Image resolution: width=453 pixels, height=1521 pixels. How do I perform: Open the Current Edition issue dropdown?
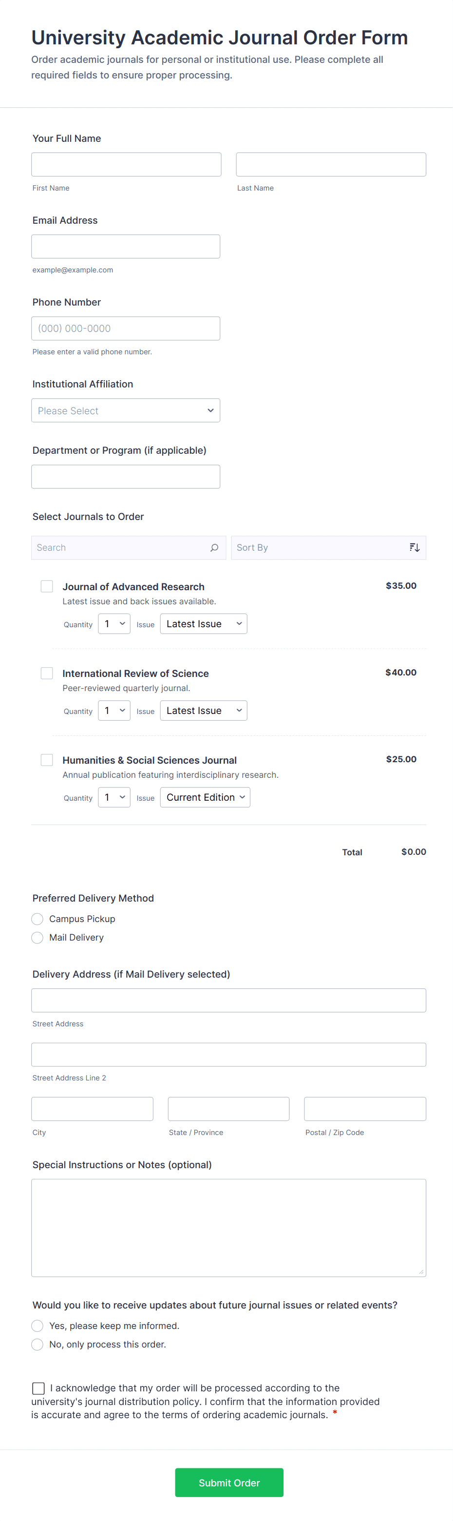pyautogui.click(x=205, y=798)
